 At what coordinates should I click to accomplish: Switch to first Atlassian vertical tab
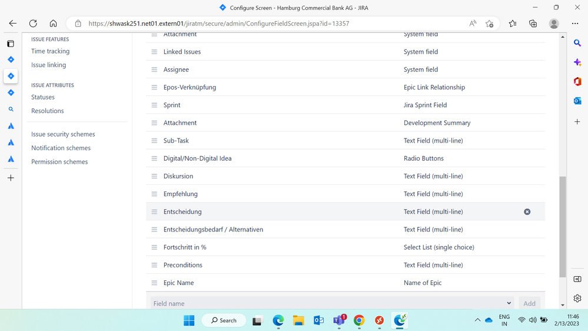click(x=11, y=125)
